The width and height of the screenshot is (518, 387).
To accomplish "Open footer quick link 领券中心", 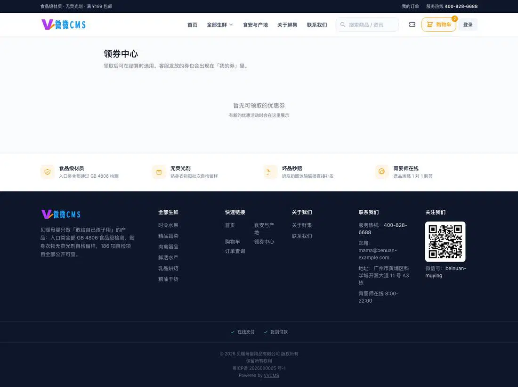I will pos(264,242).
